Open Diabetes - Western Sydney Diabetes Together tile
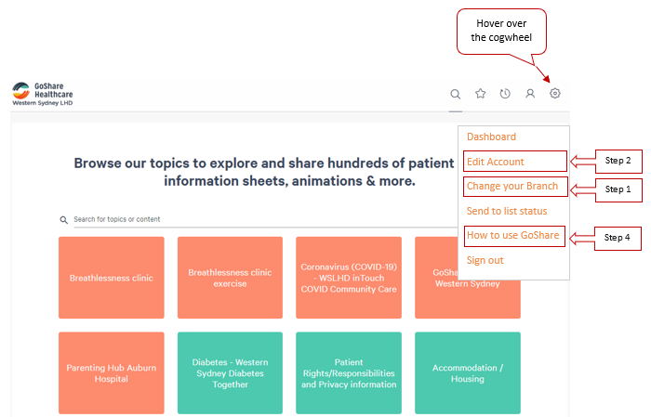Screen dimensions: 651x417 pos(230,373)
